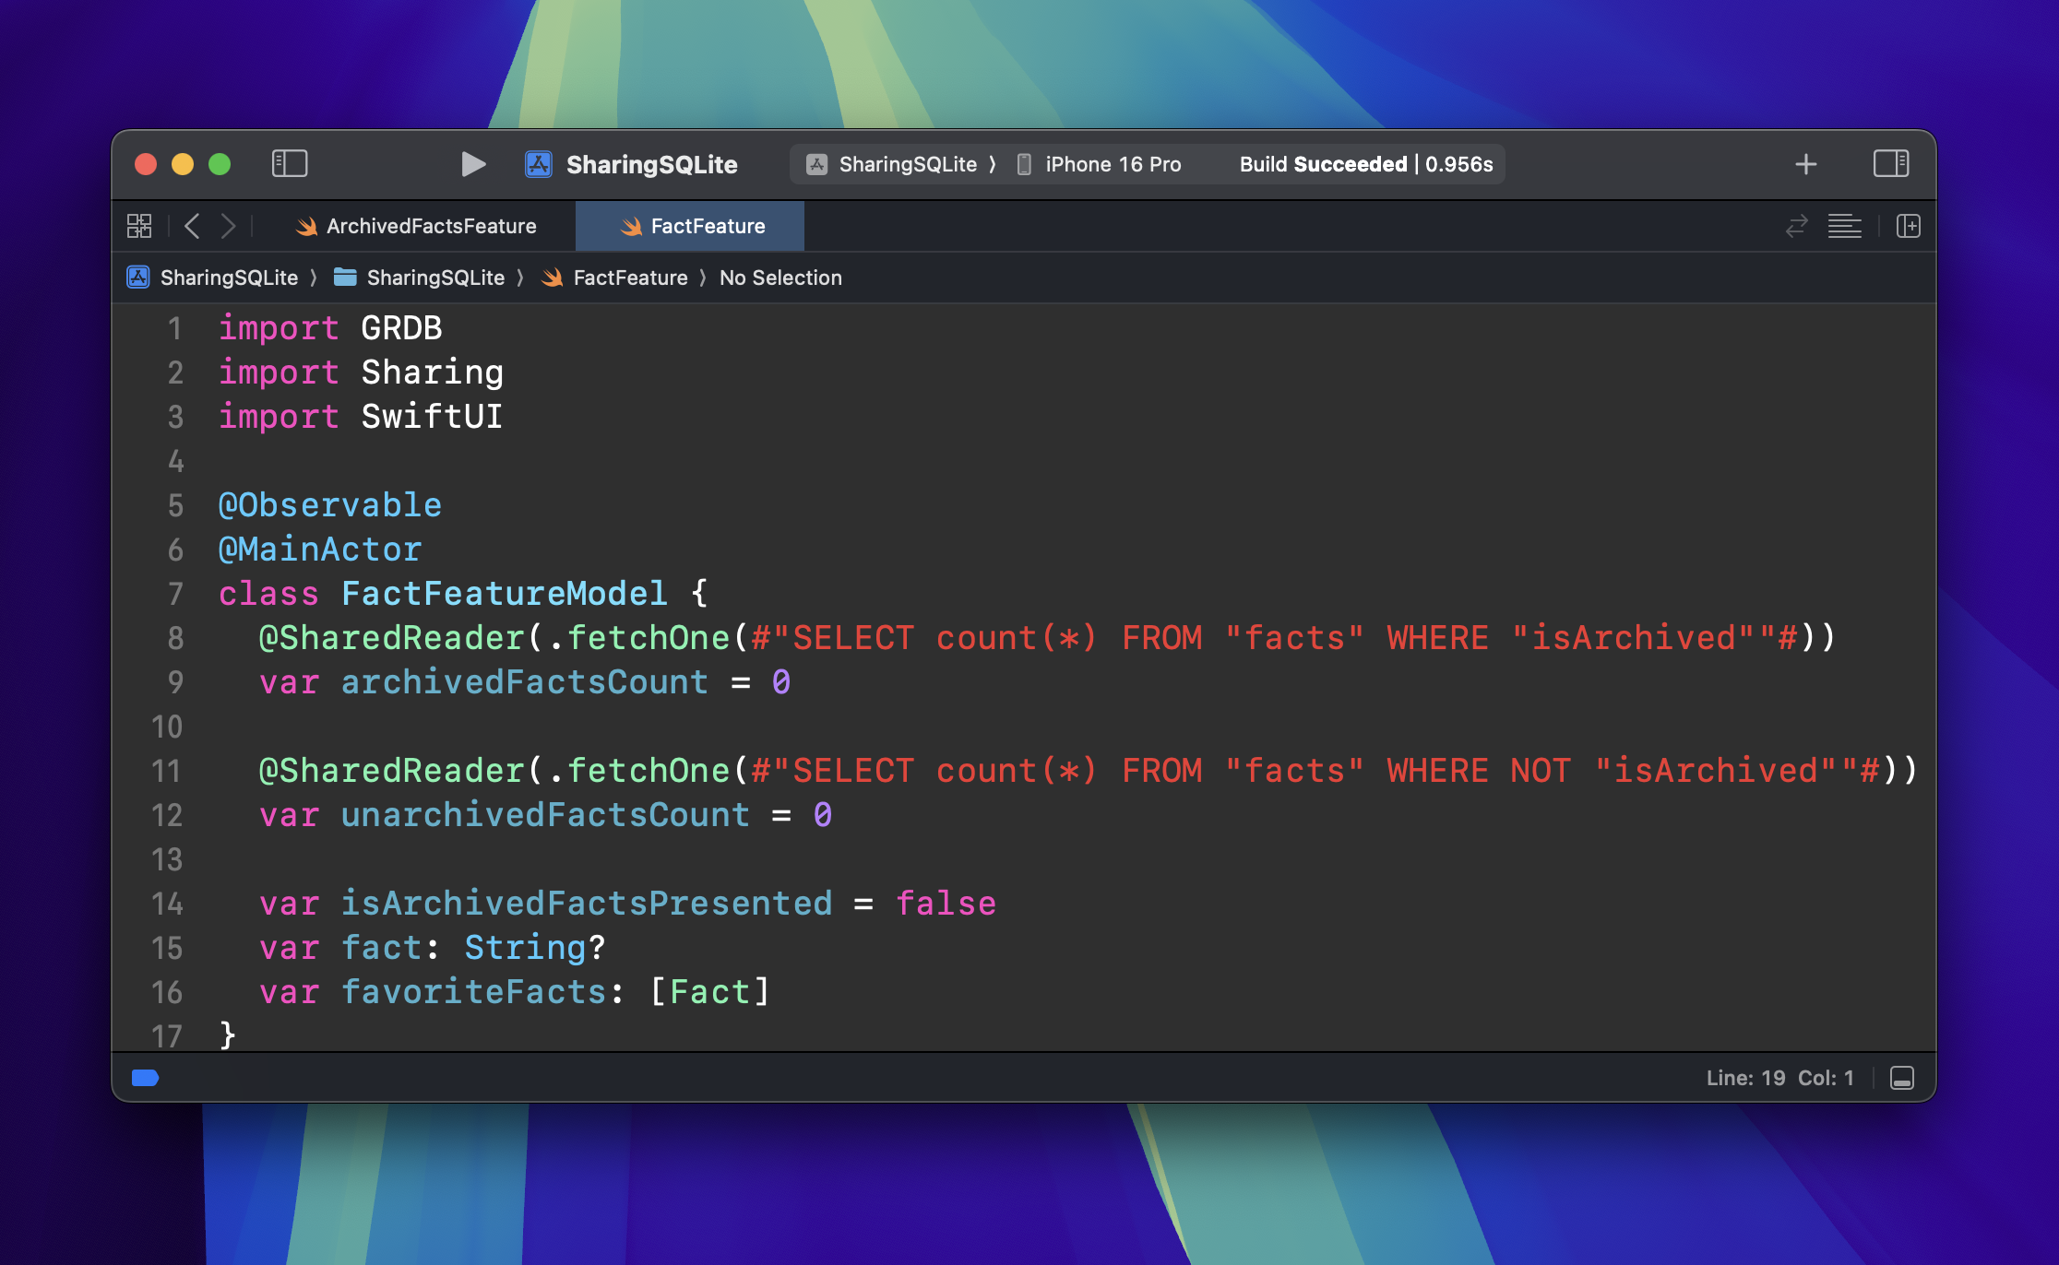Go back in editor history

[192, 226]
